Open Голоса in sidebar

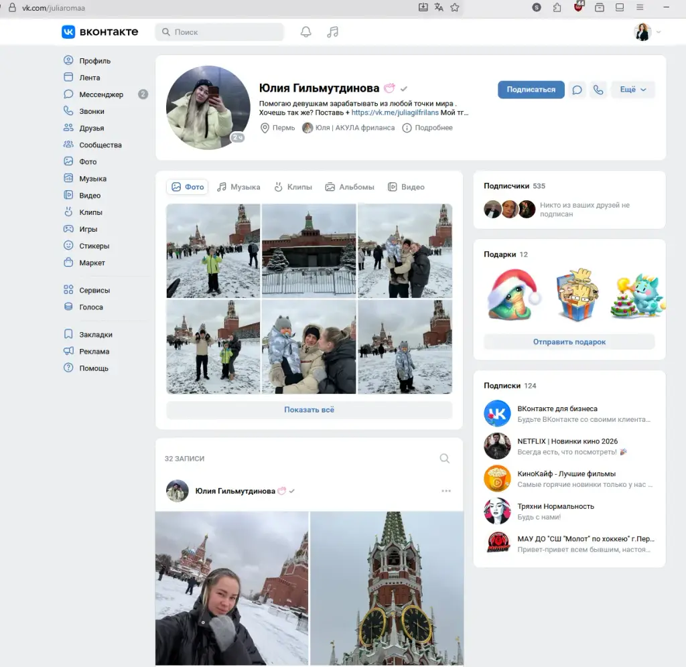click(84, 307)
